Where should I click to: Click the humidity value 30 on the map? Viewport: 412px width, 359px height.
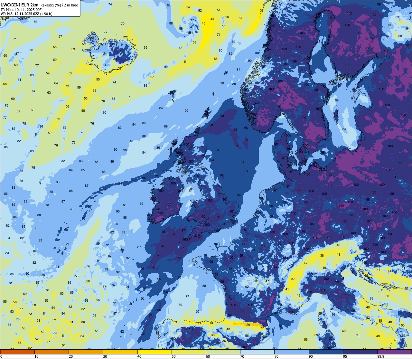click(115, 59)
